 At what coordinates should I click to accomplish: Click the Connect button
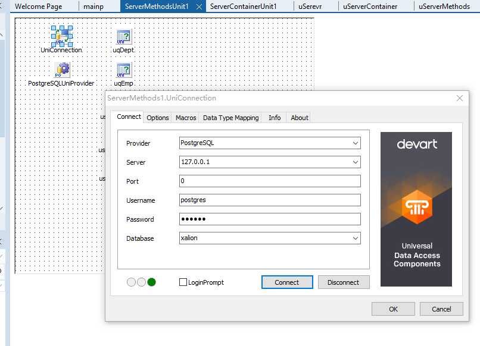point(287,282)
